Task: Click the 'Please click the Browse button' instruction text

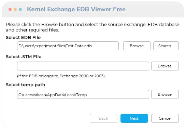Action: pos(92,27)
